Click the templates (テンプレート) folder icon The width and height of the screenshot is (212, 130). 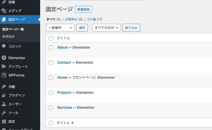click(x=4, y=67)
